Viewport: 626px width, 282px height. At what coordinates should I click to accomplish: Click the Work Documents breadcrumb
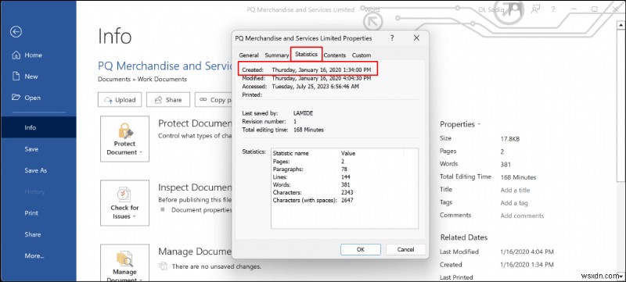pyautogui.click(x=162, y=79)
